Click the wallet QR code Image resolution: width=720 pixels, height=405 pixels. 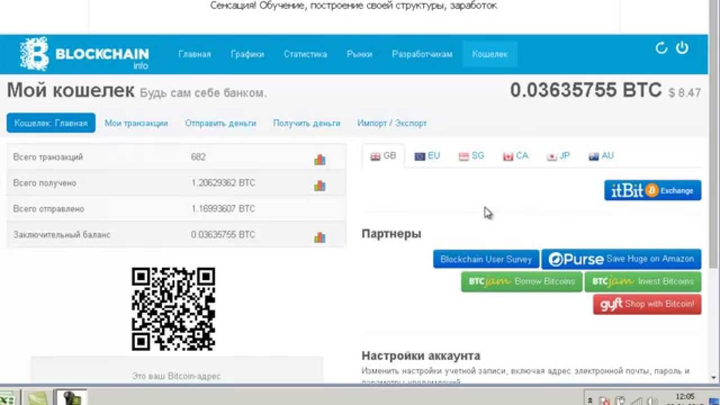[173, 309]
